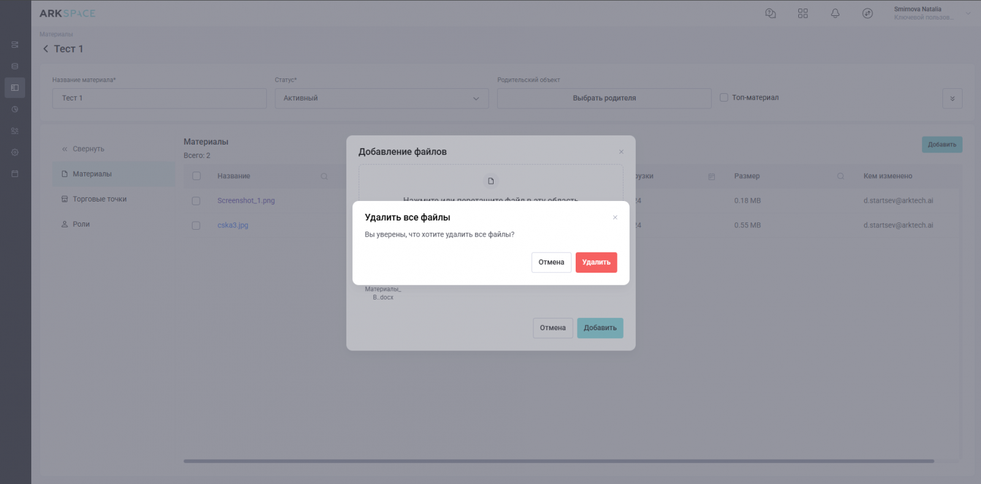Expand additional fields with double chevron button
Viewport: 981px width, 484px height.
952,99
